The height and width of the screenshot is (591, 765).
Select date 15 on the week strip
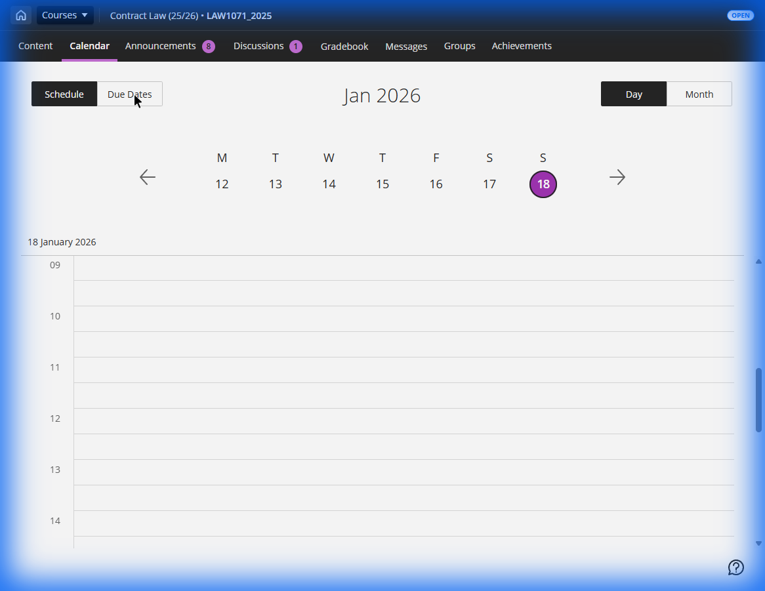[382, 184]
